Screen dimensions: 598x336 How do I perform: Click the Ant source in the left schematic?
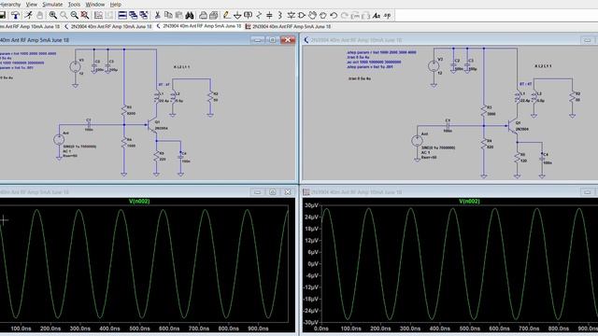pos(59,140)
